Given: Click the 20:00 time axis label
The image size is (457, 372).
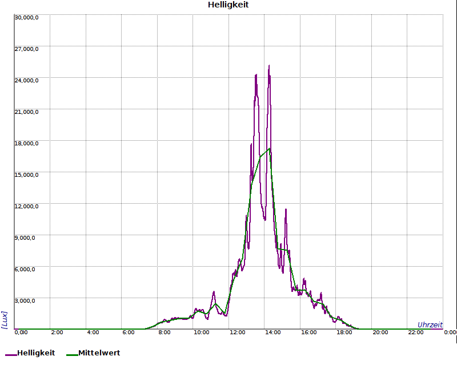Looking at the screenshot, I should [x=380, y=333].
